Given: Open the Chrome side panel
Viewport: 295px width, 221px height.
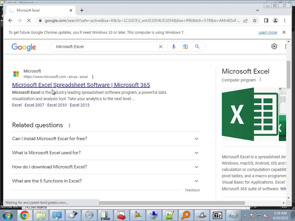Looking at the screenshot, I should coord(266,20).
